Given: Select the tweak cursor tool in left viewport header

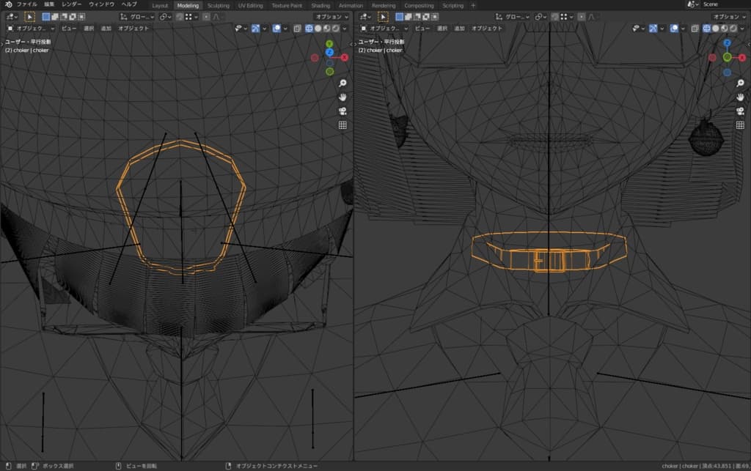Looking at the screenshot, I should [30, 16].
